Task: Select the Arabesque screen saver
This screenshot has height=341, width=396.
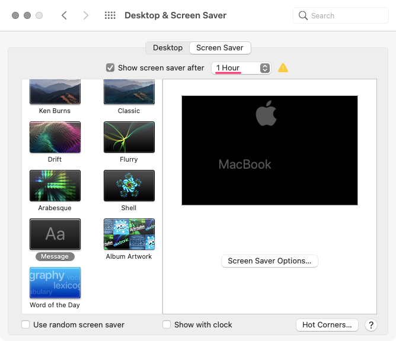Action: (x=55, y=186)
